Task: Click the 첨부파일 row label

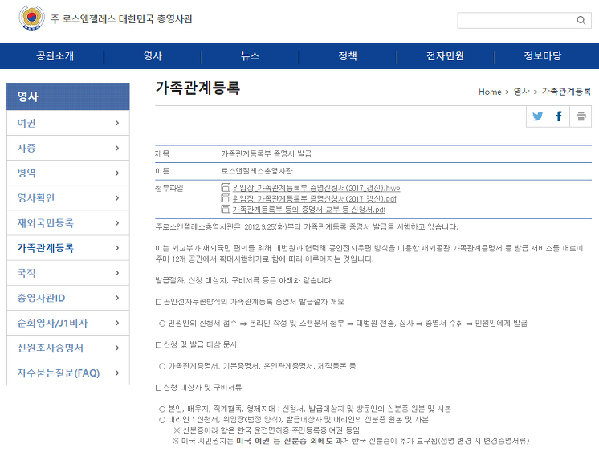Action: (169, 188)
